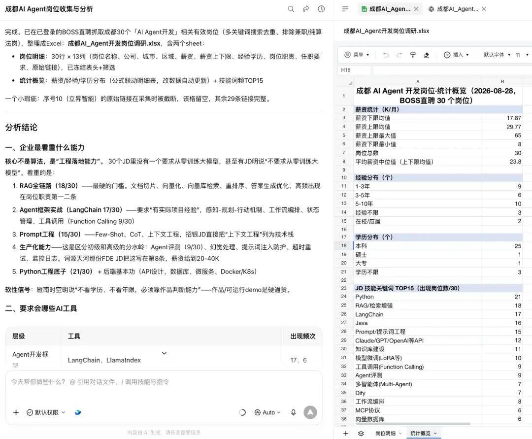This screenshot has height=439, width=532.
Task: Click the redo arrow in spreadsheet toolbar
Action: click(x=399, y=55)
